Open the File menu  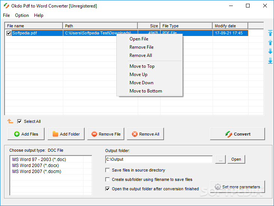(x=6, y=15)
